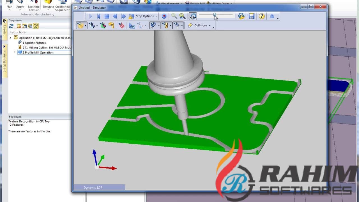Viewport: 359px width, 202px height.
Task: Open dropdown arrow beside tool display button
Action: point(170,26)
